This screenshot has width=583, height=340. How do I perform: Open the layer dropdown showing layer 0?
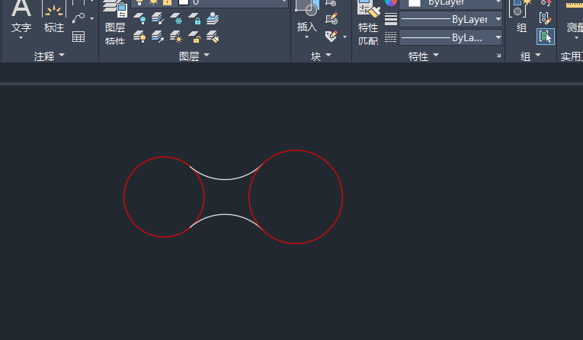(210, 2)
